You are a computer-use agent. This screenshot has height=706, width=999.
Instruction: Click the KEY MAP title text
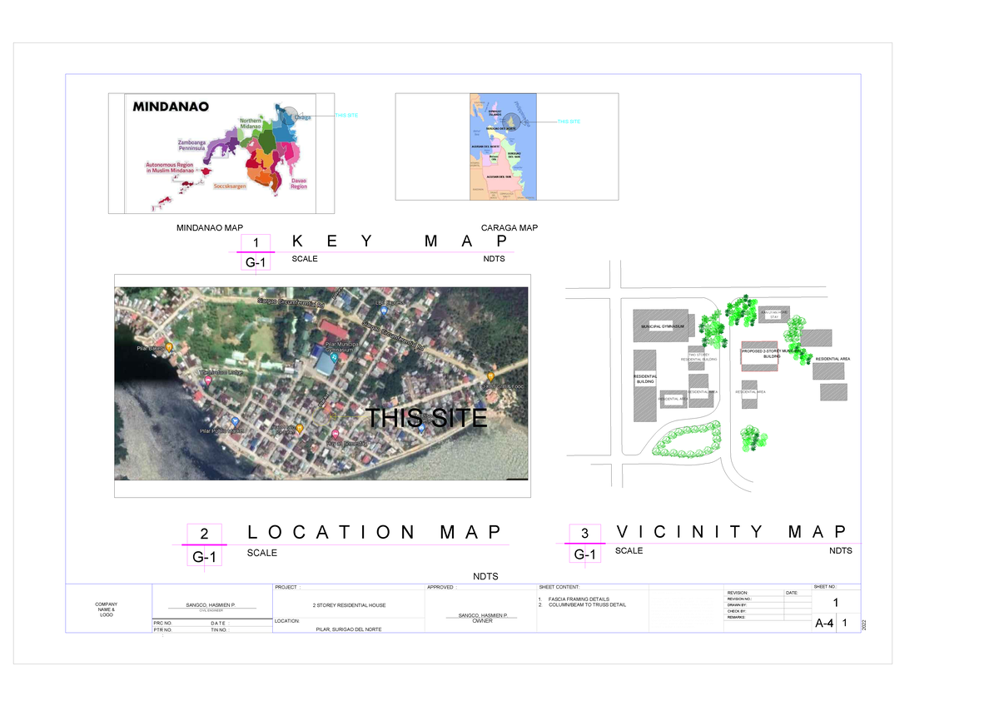(x=398, y=242)
